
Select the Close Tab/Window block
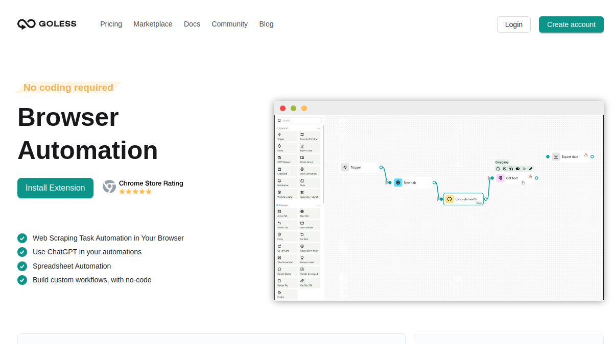click(310, 248)
